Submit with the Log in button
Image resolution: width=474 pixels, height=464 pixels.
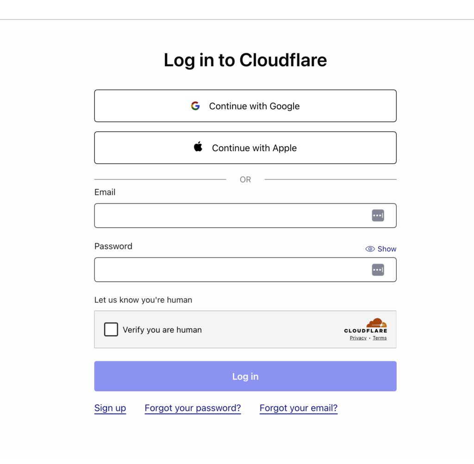pyautogui.click(x=245, y=376)
